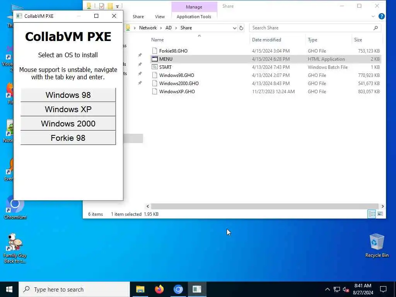Click the Properties quick access toolbar icon
This screenshot has width=396, height=297.
pos(102,6)
